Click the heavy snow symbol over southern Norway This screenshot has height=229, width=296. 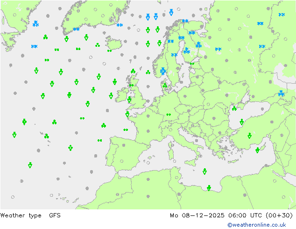(163, 71)
